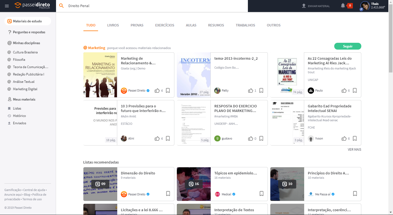Open the Thais profile avatar
The width and height of the screenshot is (393, 215).
365,6
